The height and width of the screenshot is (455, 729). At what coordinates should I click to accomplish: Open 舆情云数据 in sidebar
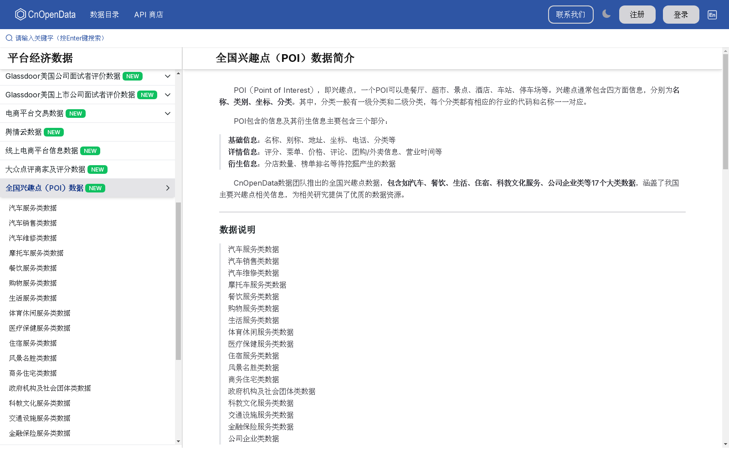tap(23, 132)
